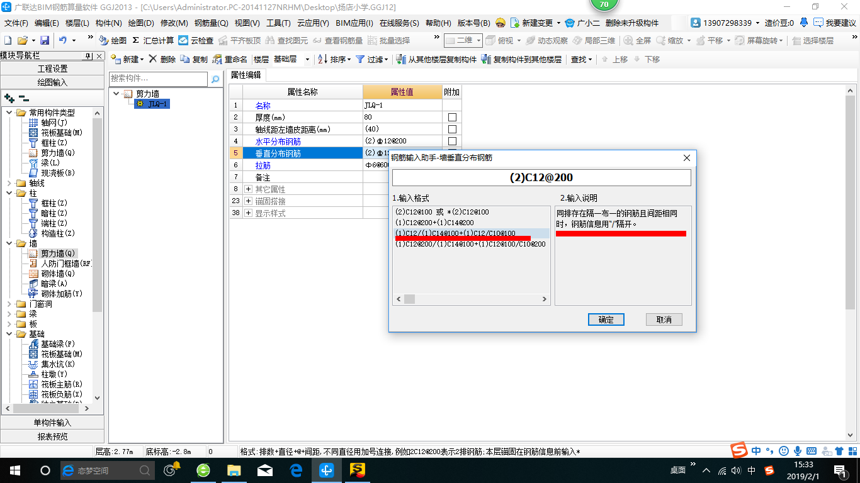
Task: Click horizontal scrollbar in format list
Action: [471, 299]
